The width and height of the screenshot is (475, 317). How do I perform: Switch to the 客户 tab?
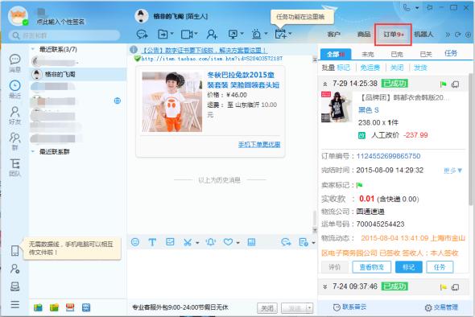click(x=333, y=35)
